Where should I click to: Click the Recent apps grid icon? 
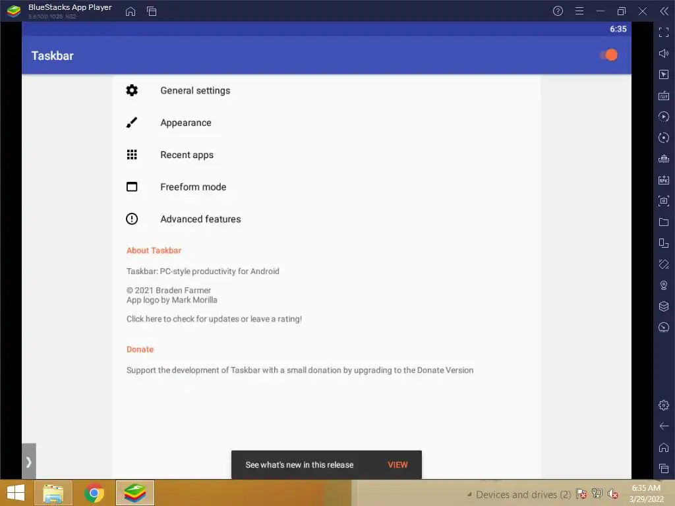132,155
